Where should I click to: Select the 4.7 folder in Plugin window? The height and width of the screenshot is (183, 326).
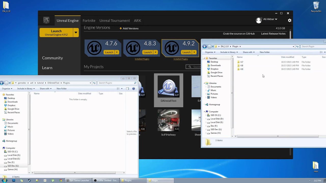[x=240, y=62]
